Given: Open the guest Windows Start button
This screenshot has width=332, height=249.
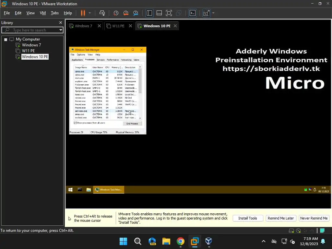Looking at the screenshot, I should (x=70, y=190).
